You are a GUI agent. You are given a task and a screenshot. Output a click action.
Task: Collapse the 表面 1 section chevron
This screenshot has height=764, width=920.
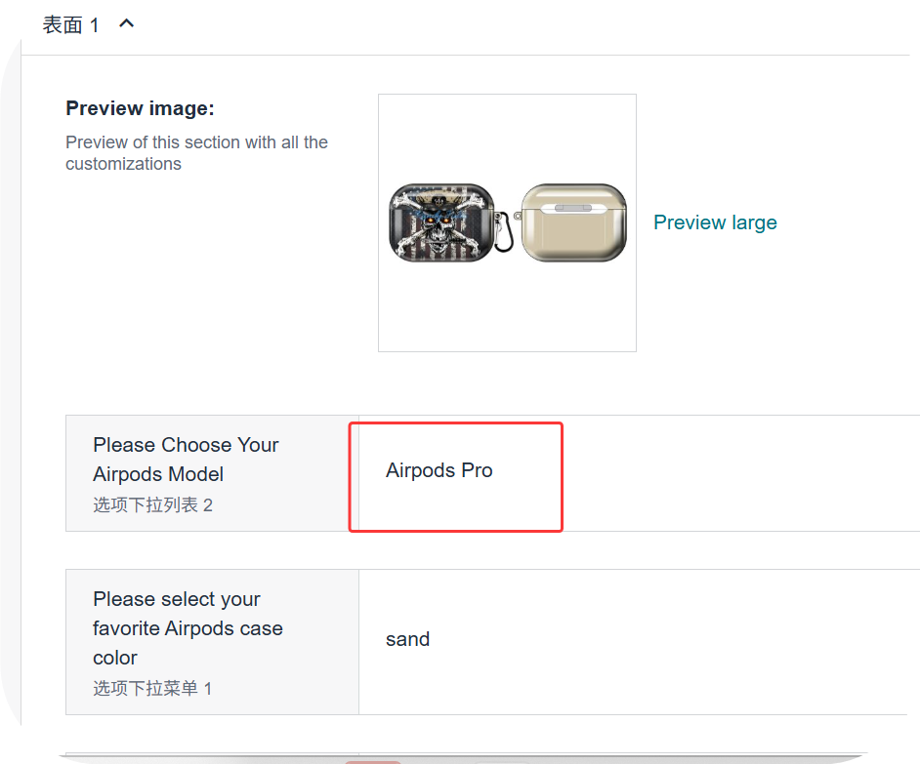pos(126,23)
